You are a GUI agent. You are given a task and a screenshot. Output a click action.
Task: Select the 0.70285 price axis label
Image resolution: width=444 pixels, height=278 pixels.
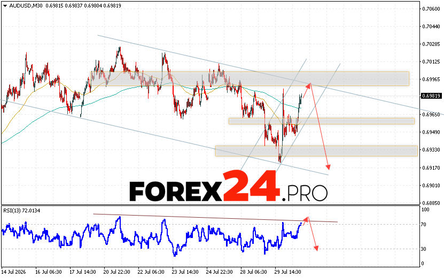431,44
